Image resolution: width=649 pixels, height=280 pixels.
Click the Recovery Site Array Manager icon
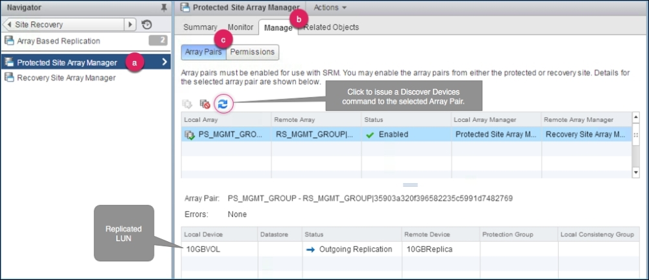(x=10, y=77)
